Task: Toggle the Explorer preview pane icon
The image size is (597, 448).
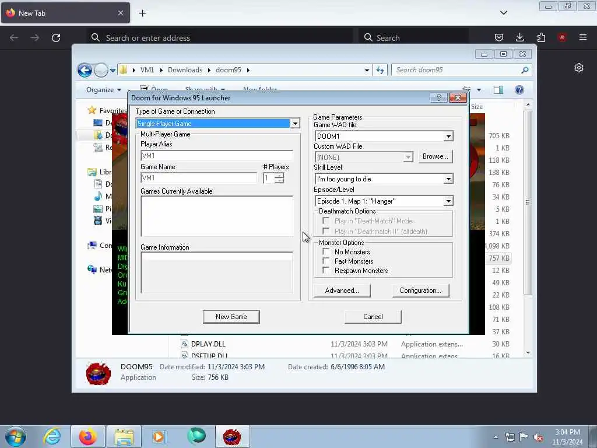Action: [498, 90]
